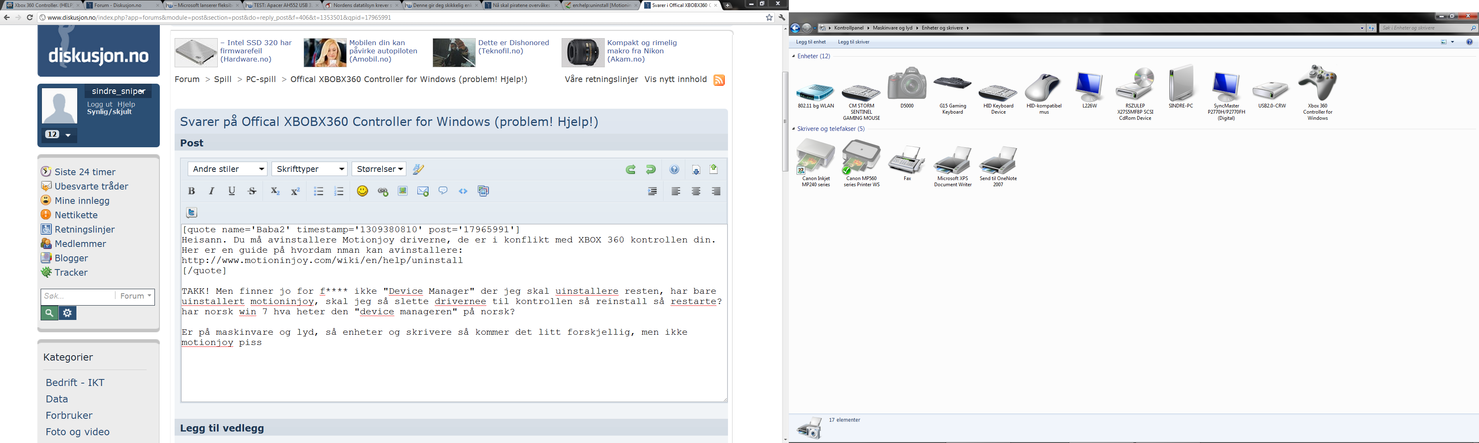Open the RSS feed icon
This screenshot has width=1479, height=443.
click(719, 80)
